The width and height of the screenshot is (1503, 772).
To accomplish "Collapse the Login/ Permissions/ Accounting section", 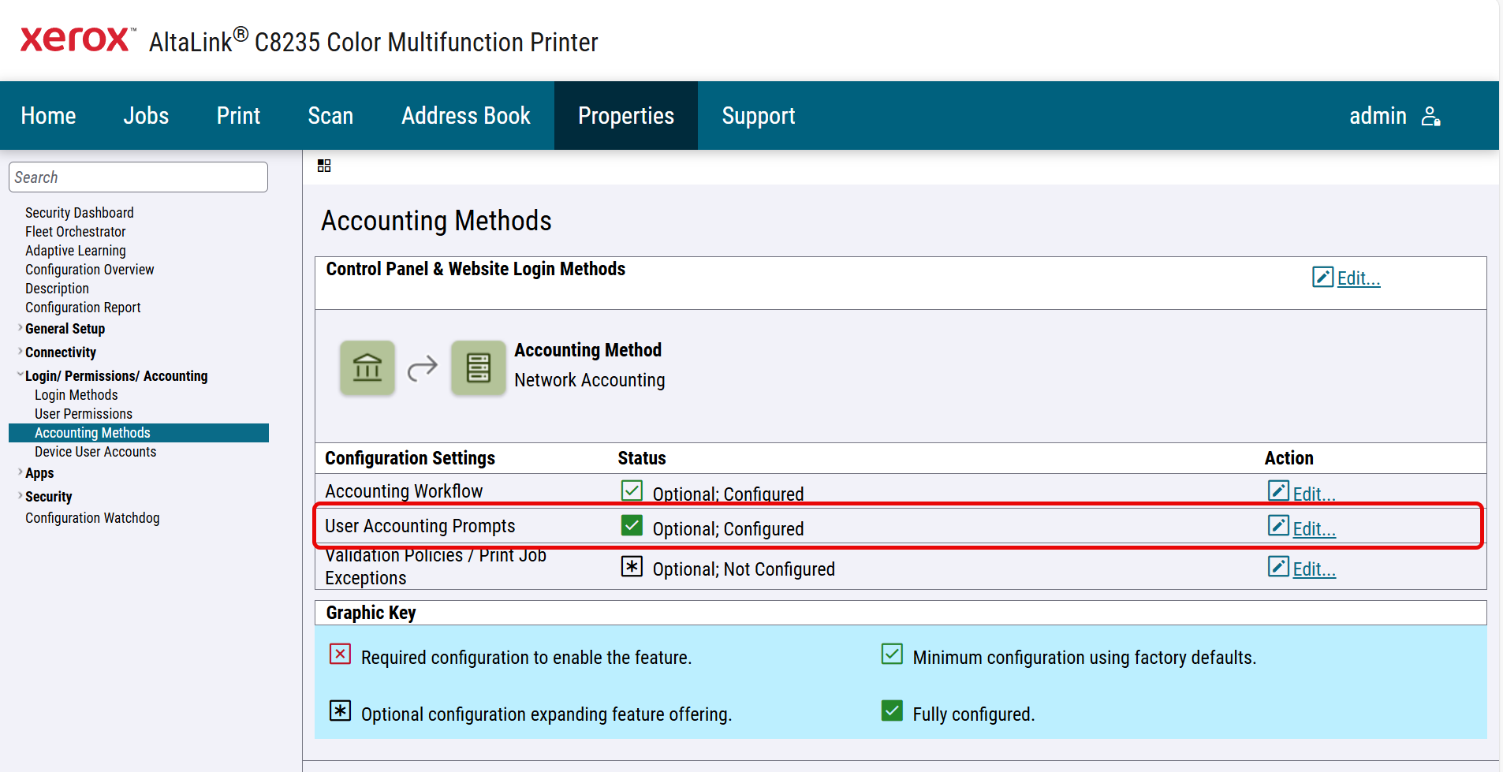I will [x=20, y=375].
